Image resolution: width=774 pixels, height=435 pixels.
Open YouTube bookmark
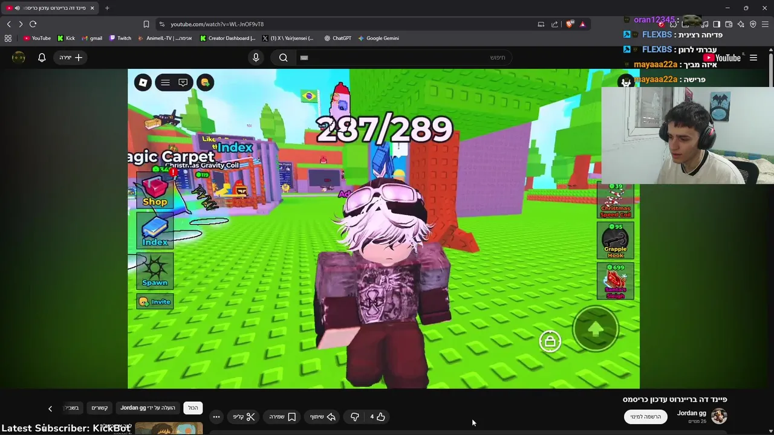click(x=37, y=38)
